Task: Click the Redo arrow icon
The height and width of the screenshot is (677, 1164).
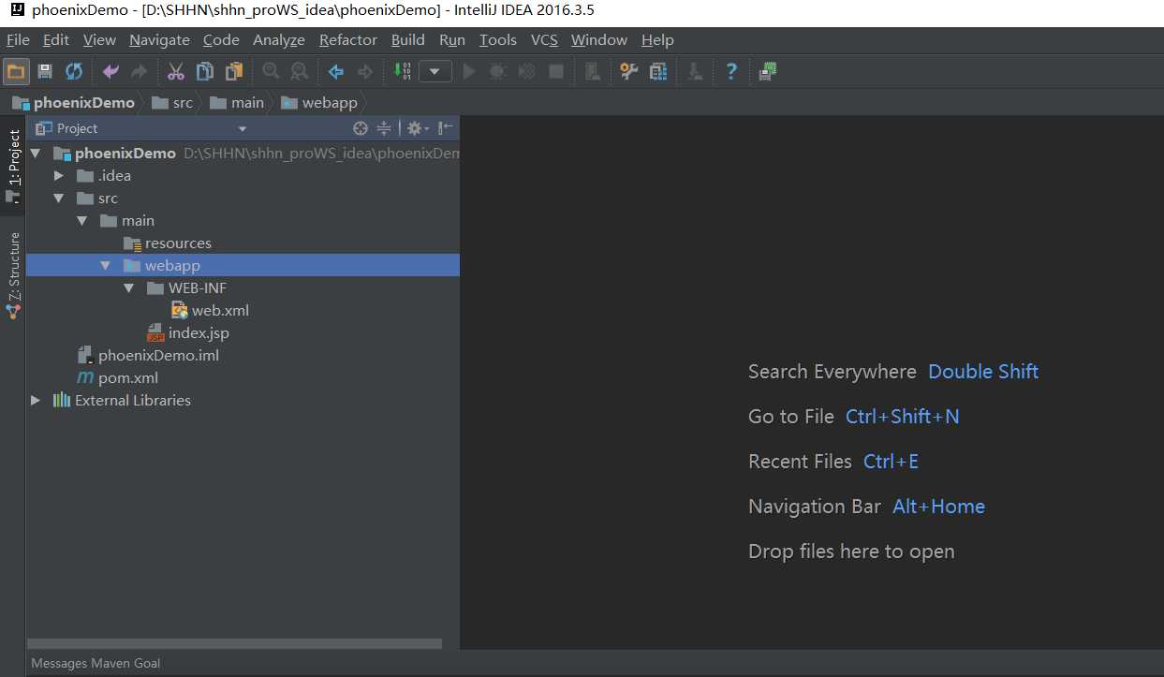Action: [x=139, y=71]
